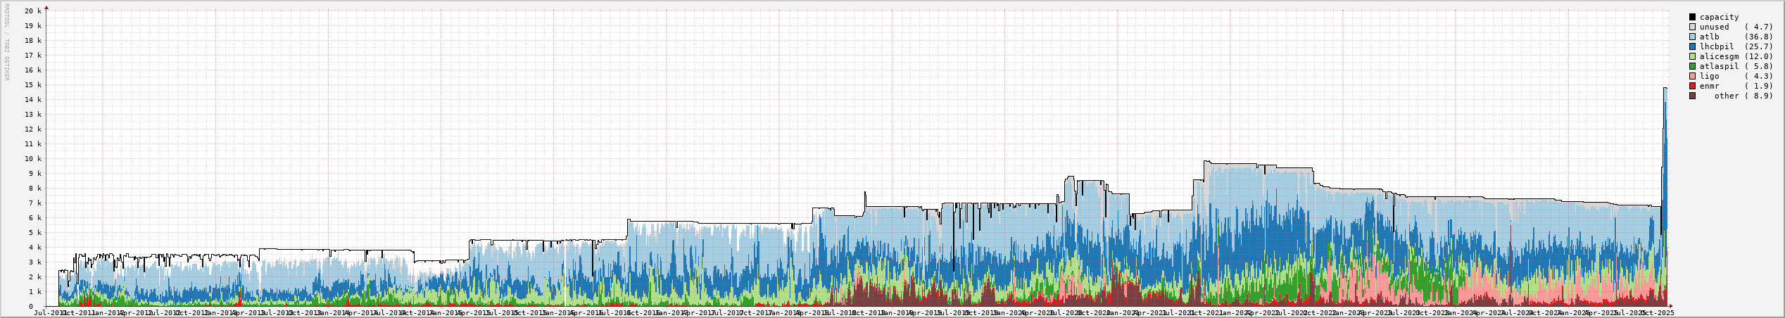The image size is (1785, 318).
Task: Click the red enmr legend swatch
Action: [x=1692, y=86]
